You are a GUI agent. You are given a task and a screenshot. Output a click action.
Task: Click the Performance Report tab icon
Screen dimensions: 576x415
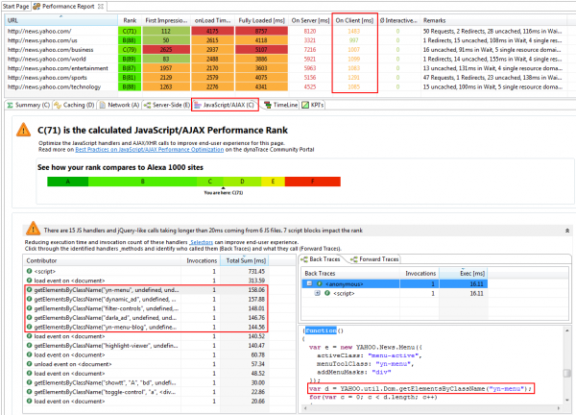(36, 7)
